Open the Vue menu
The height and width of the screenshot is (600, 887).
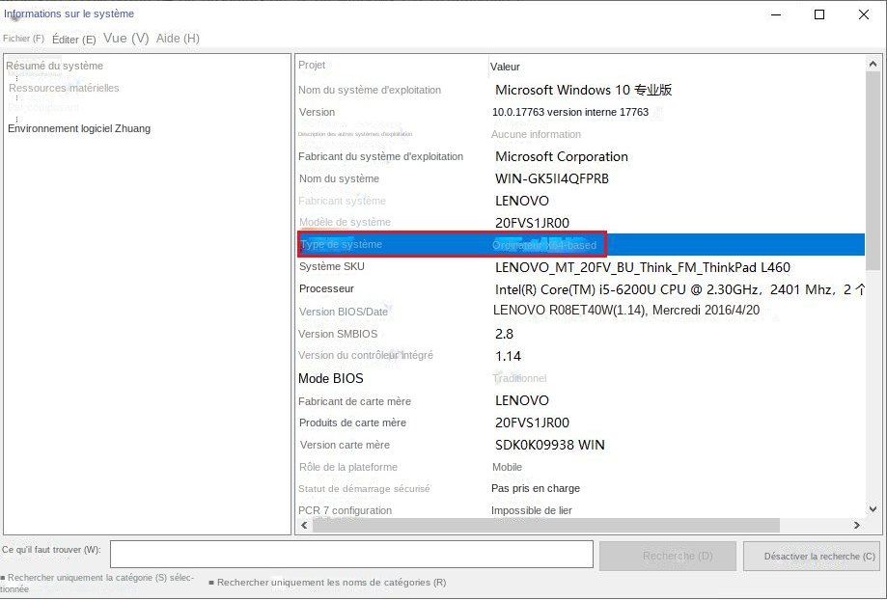[x=125, y=39]
